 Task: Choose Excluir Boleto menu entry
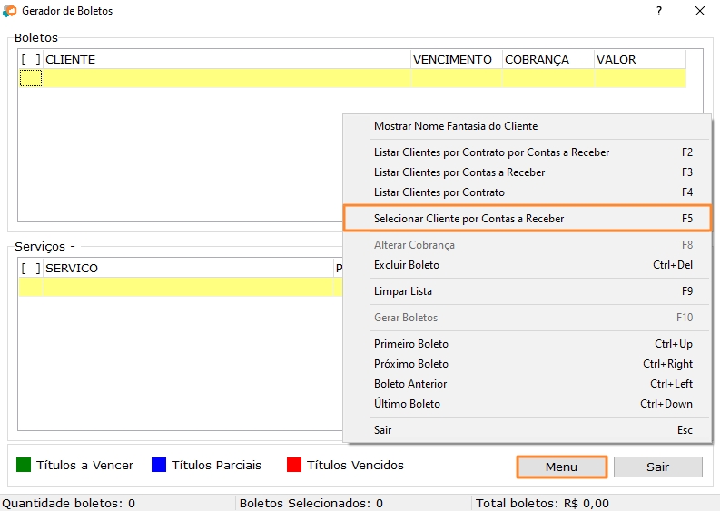pyautogui.click(x=528, y=265)
